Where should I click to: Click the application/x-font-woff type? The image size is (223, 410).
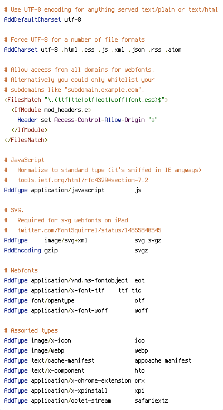pyautogui.click(x=69, y=310)
